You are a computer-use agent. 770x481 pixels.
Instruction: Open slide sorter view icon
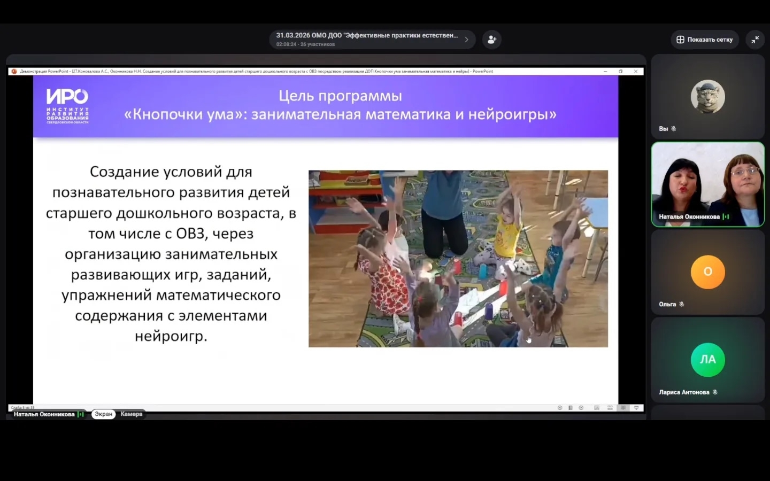[610, 408]
